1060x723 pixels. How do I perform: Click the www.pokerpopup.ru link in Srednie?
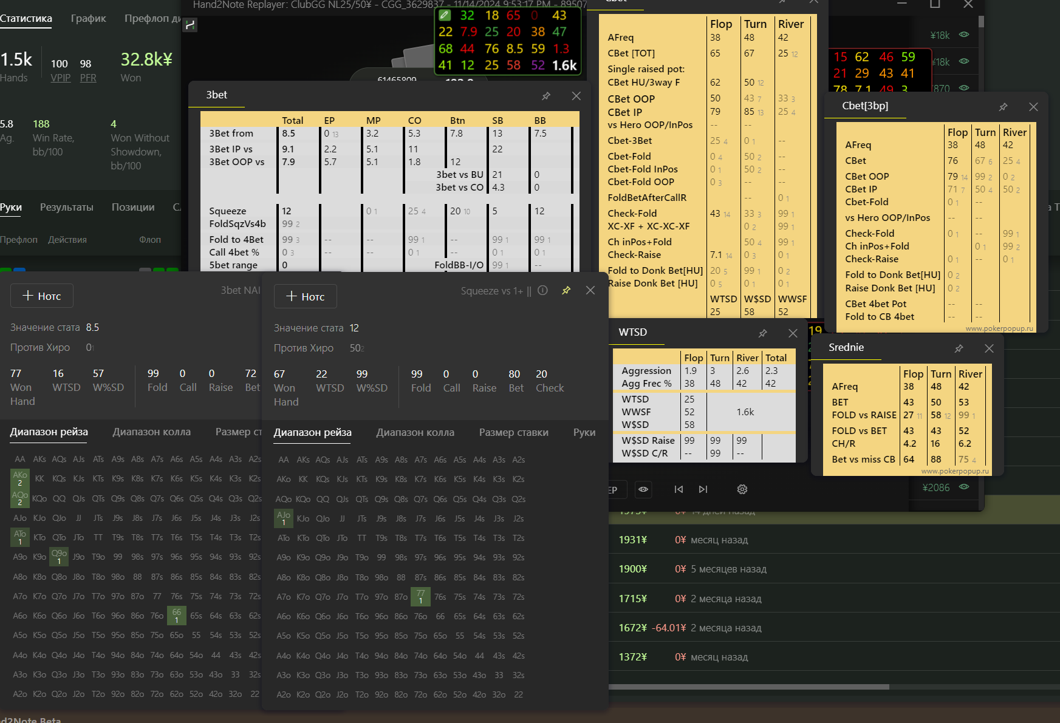pos(955,471)
